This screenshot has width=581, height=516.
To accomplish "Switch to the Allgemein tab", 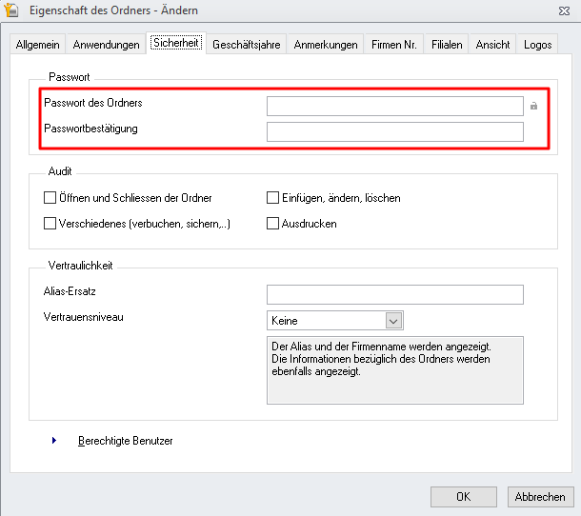I will [x=38, y=45].
